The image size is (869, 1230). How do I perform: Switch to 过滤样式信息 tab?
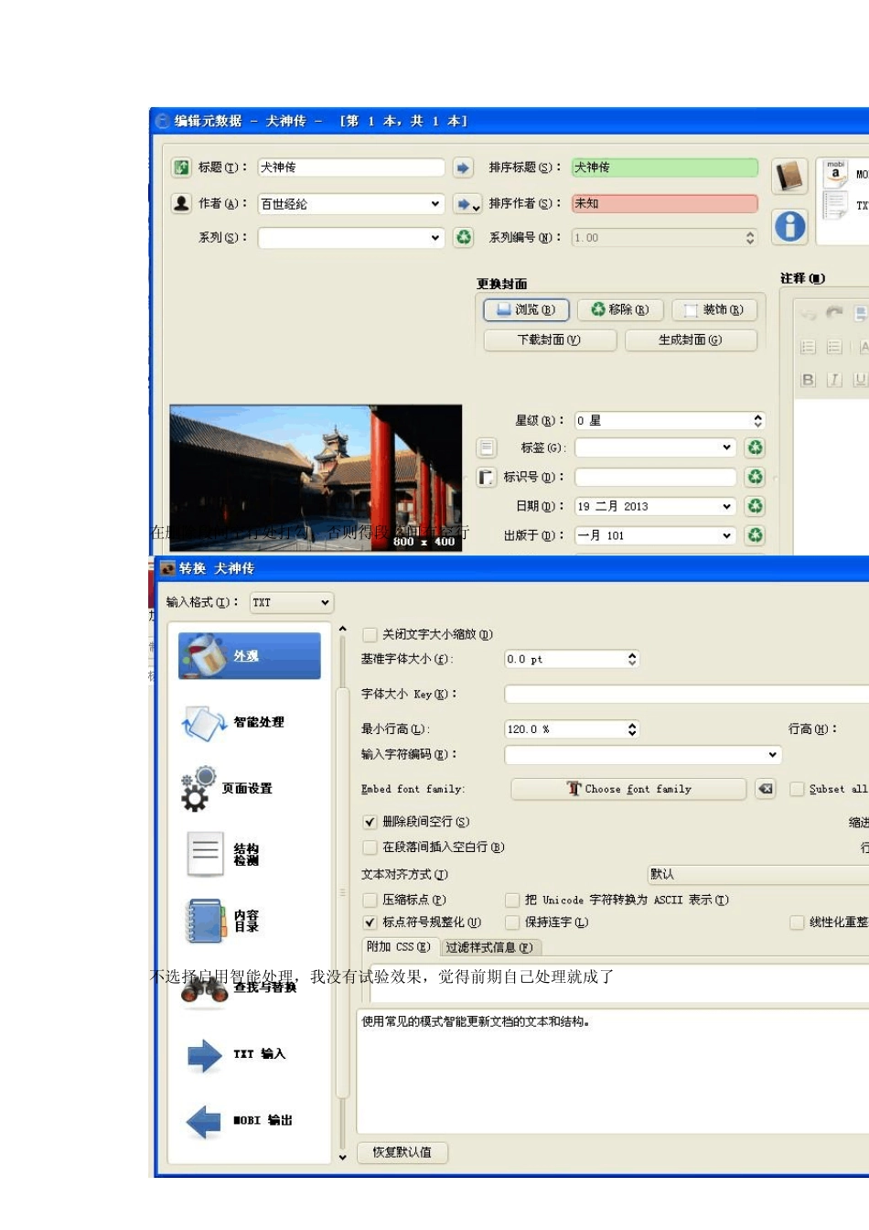489,947
